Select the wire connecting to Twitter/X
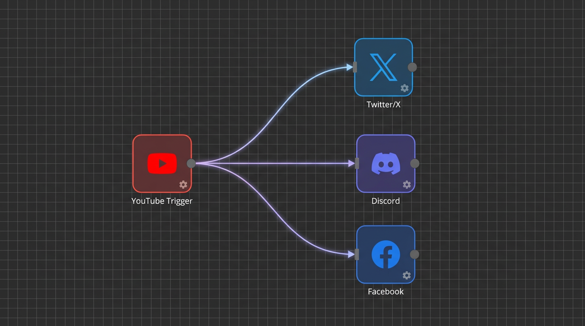This screenshot has width=585, height=326. 276,115
